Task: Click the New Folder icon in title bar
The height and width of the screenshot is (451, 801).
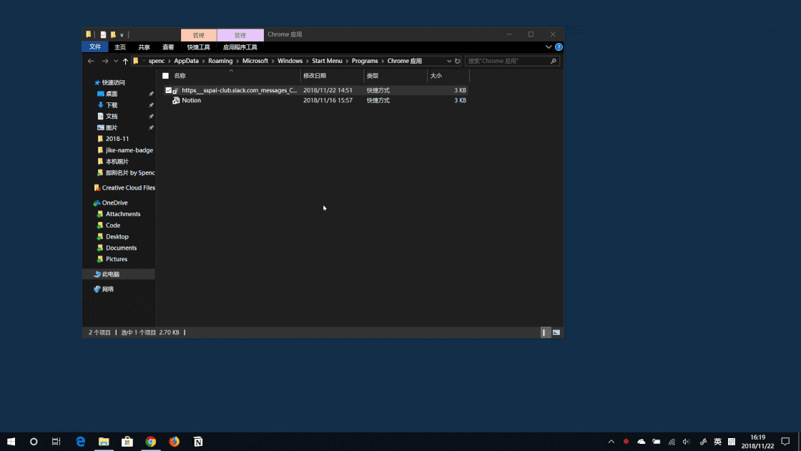Action: (x=113, y=35)
